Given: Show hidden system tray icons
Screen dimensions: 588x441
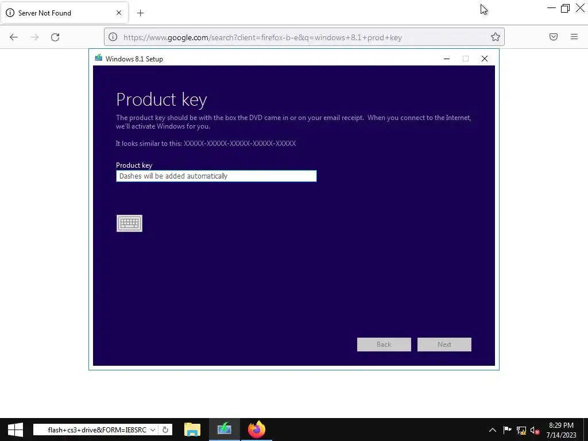Looking at the screenshot, I should click(x=493, y=430).
